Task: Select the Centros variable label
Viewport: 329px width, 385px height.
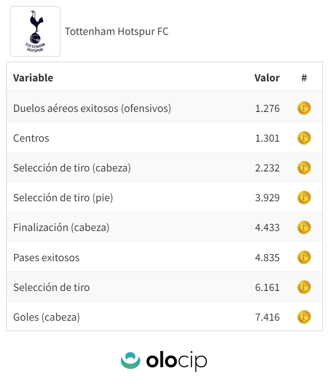Action: tap(31, 138)
